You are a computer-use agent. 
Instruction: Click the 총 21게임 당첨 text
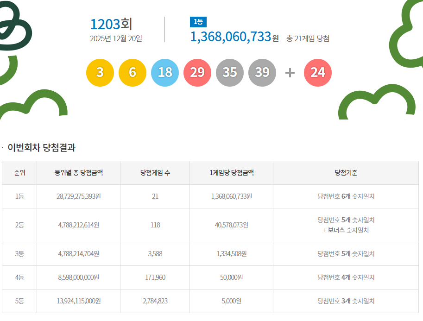pos(308,38)
